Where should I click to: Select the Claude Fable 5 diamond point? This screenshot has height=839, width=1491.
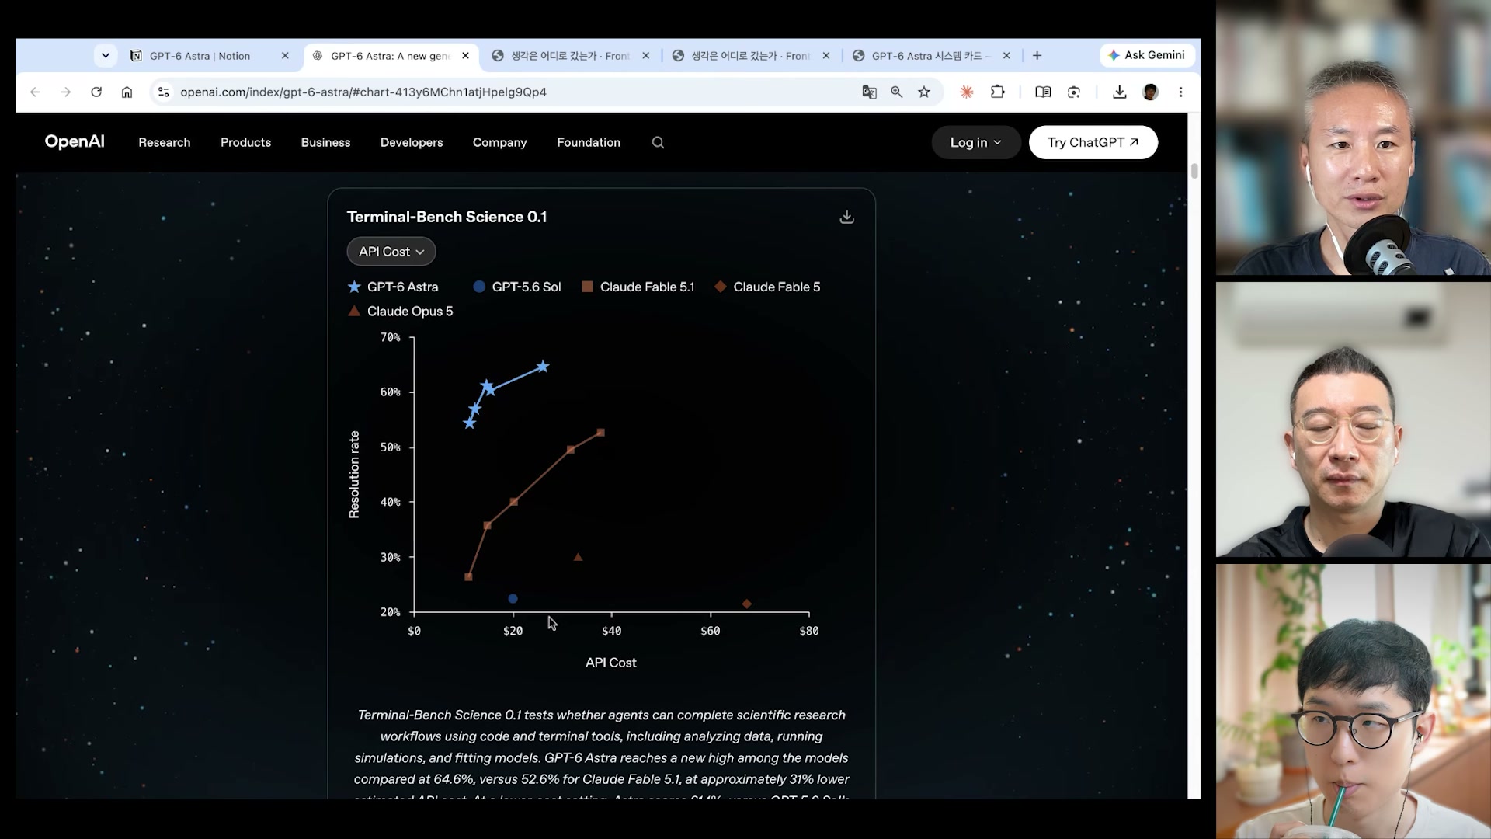point(747,604)
